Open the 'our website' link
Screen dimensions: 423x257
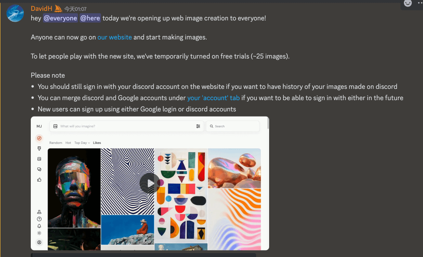pos(115,37)
